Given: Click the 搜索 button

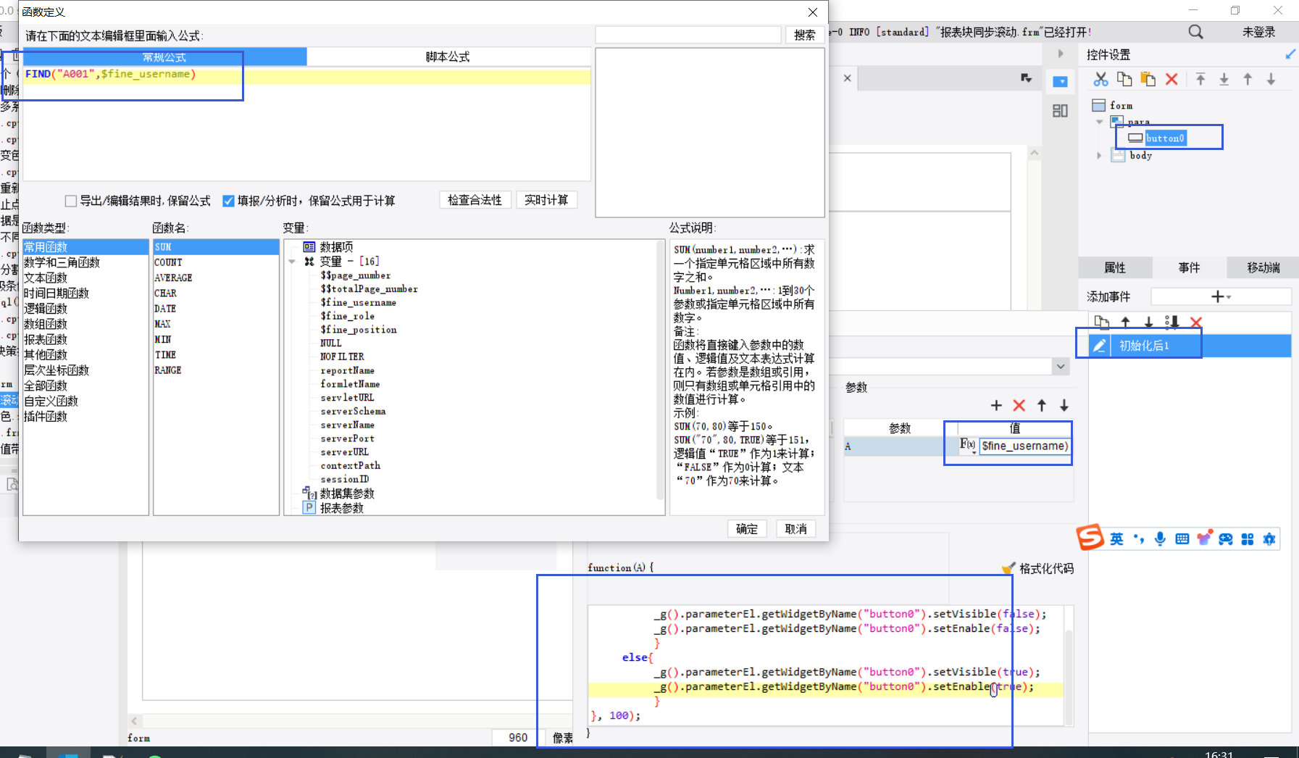Looking at the screenshot, I should point(804,35).
